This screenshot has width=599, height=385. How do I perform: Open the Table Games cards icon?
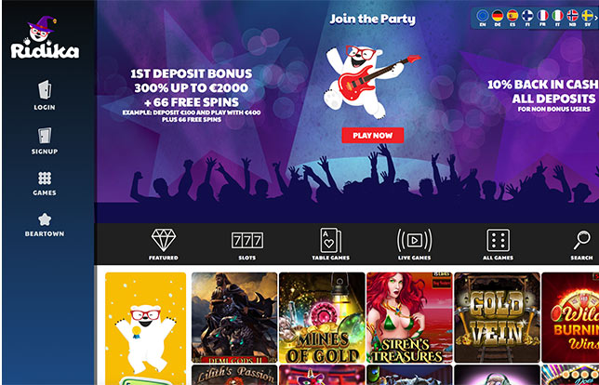point(331,240)
